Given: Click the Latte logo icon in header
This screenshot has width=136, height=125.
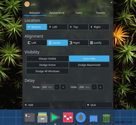Looking at the screenshot, I should [x=27, y=4].
